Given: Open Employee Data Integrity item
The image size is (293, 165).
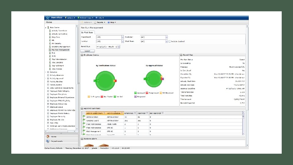Looking at the screenshot, I should (x=60, y=91).
